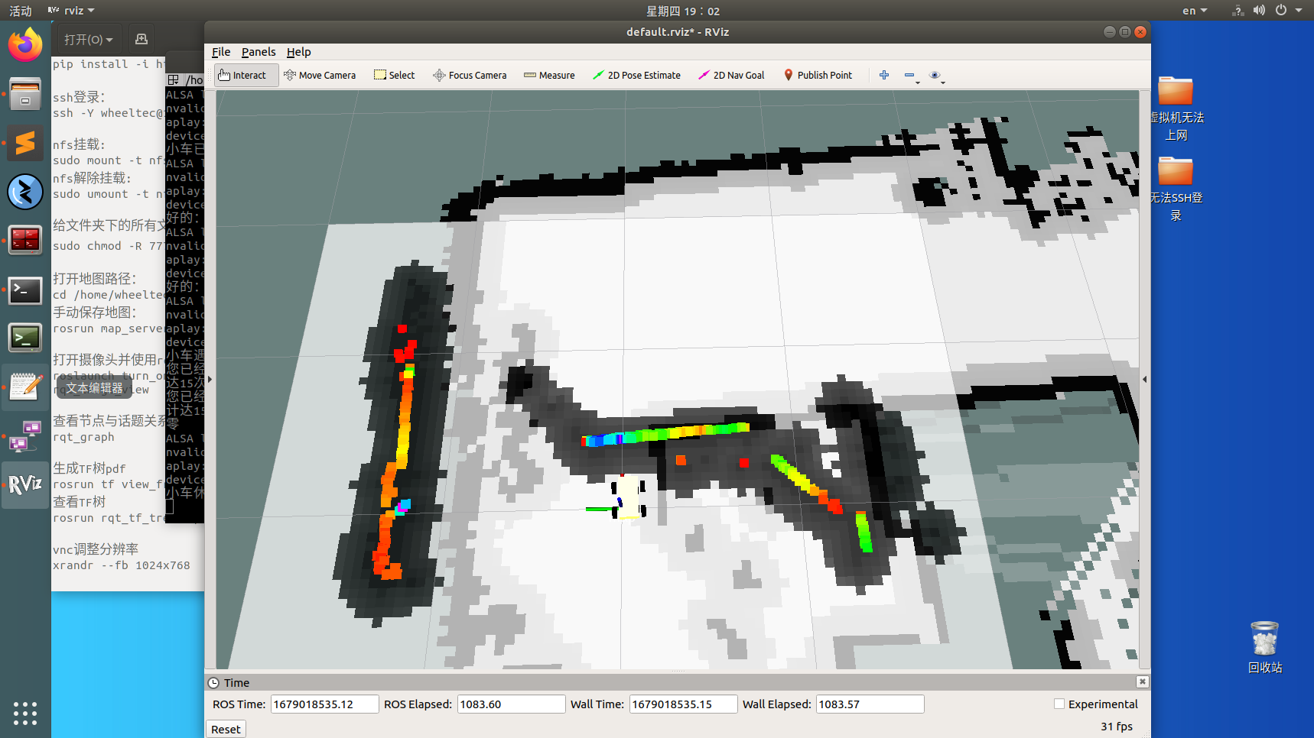
Task: Activate 2D Pose Estimate tool
Action: tap(636, 75)
